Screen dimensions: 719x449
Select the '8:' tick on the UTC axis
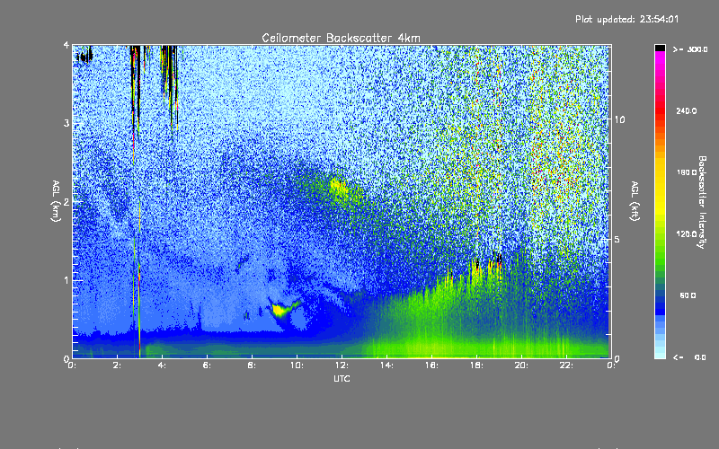253,365
